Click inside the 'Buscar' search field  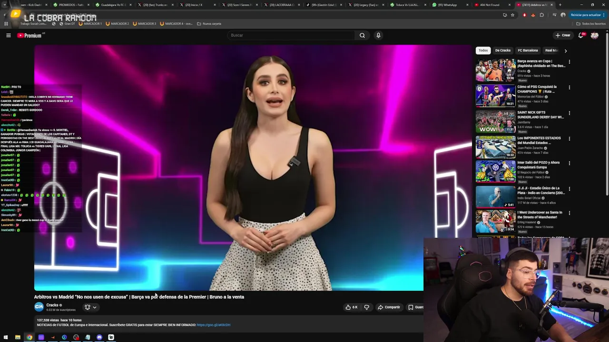(x=291, y=35)
